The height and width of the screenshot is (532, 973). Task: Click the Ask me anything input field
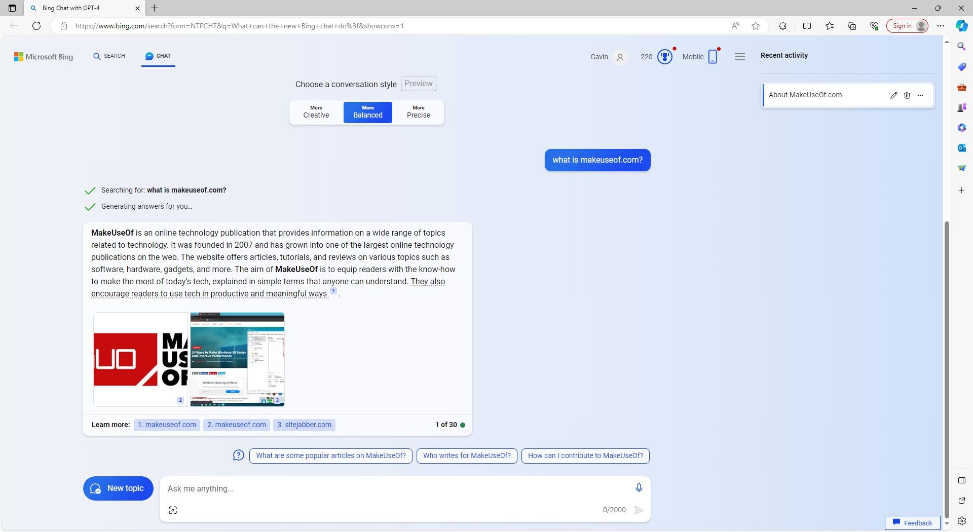point(355,488)
